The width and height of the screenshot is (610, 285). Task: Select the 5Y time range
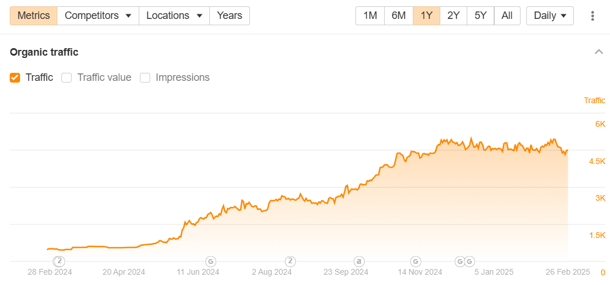pyautogui.click(x=480, y=16)
